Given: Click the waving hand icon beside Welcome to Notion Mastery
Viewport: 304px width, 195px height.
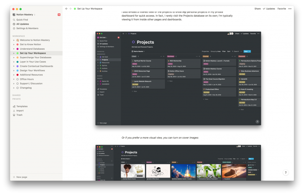Looking at the screenshot, I should coord(18,40).
